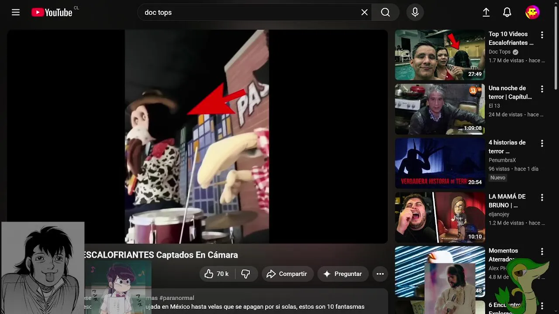The image size is (559, 314).
Task: Click the 1:09:08 duration badge
Action: (473, 128)
